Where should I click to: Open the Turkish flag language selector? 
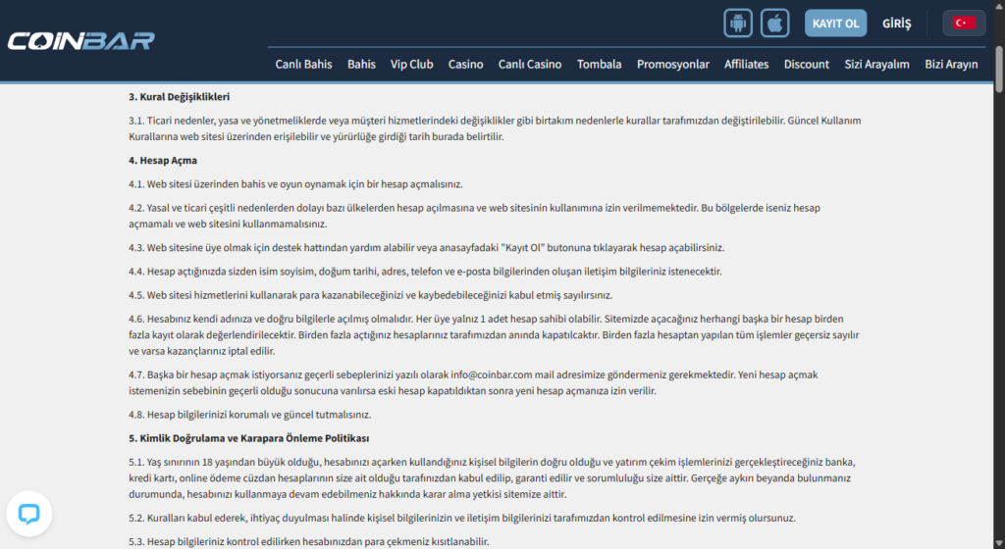[x=964, y=23]
